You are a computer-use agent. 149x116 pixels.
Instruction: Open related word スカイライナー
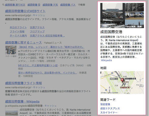coord(109,112)
